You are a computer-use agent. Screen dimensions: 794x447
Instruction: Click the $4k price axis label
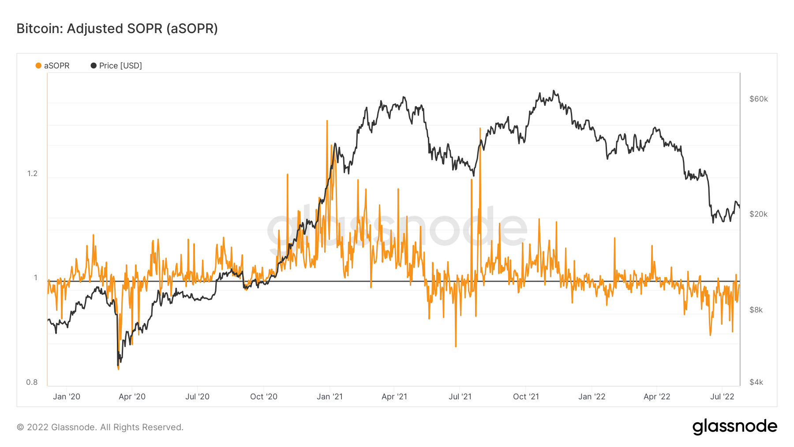coord(756,382)
